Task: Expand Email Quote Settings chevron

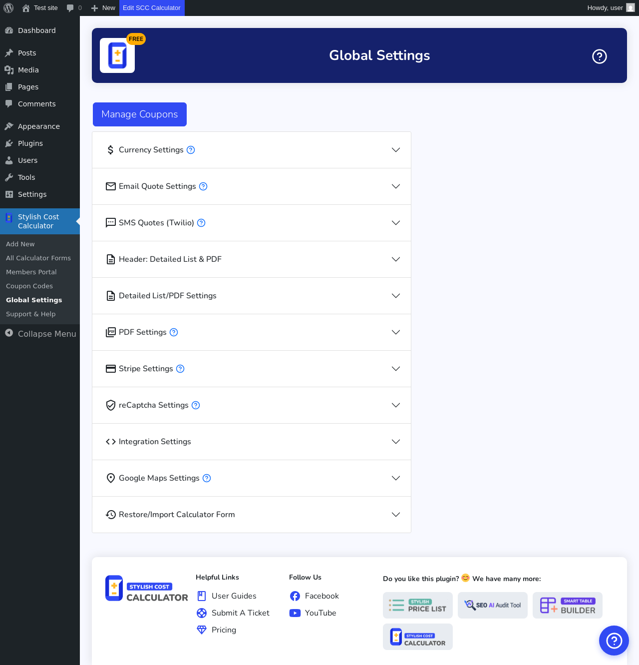Action: coord(396,186)
